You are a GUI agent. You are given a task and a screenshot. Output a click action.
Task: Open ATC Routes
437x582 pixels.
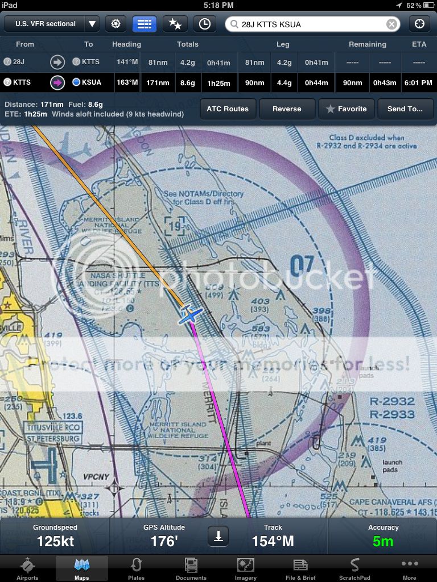(228, 109)
